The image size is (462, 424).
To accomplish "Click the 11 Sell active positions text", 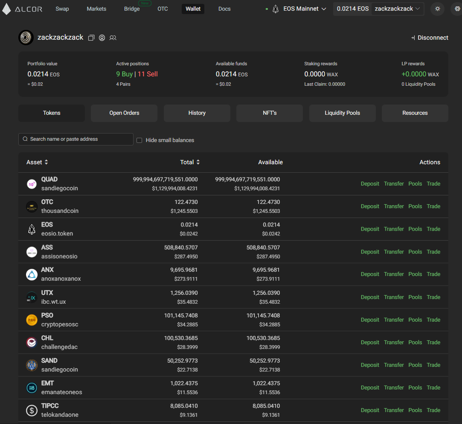I will [148, 74].
